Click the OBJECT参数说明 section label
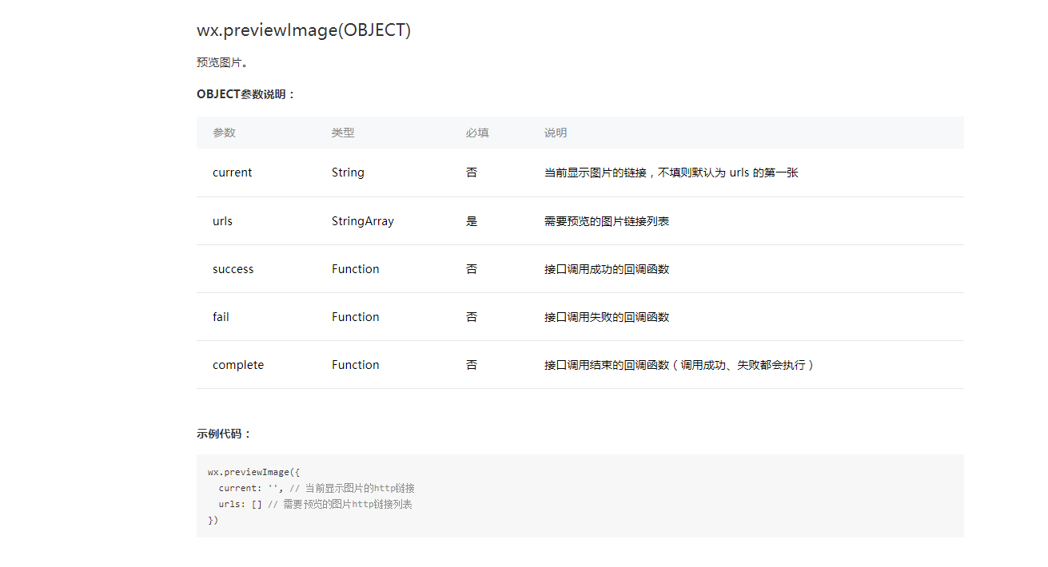Image resolution: width=1048 pixels, height=567 pixels. tap(245, 94)
